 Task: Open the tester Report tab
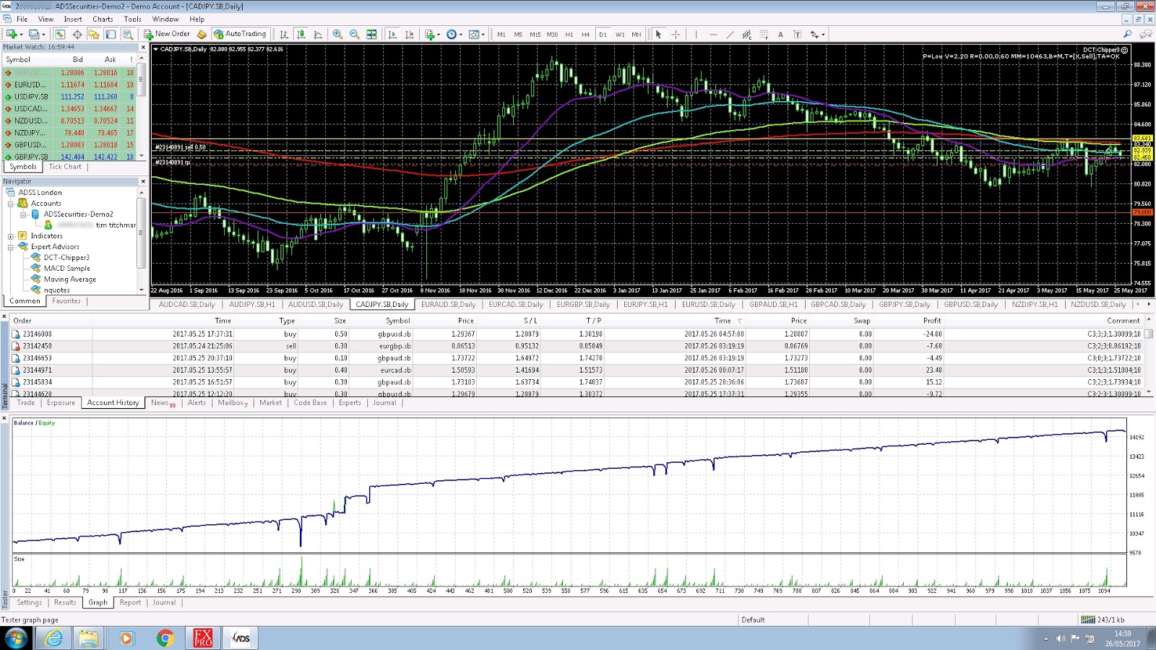[131, 602]
